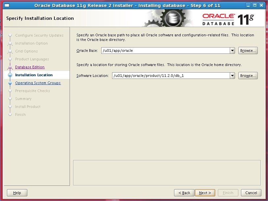Click the Installation Location step bullet icon
The width and height of the screenshot is (268, 201).
point(10,75)
